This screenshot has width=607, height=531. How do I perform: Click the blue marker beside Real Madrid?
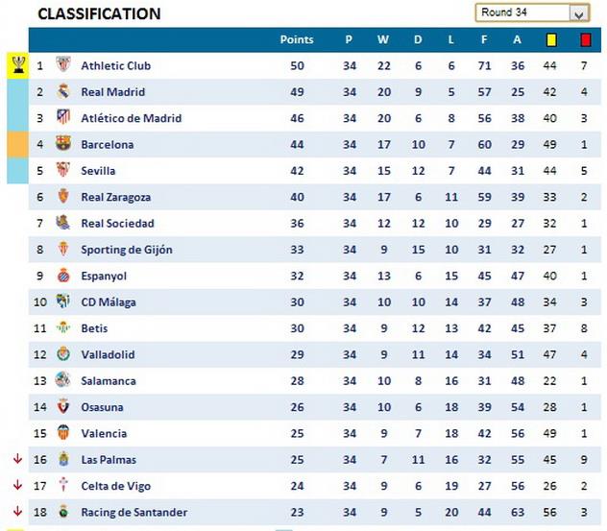(17, 92)
